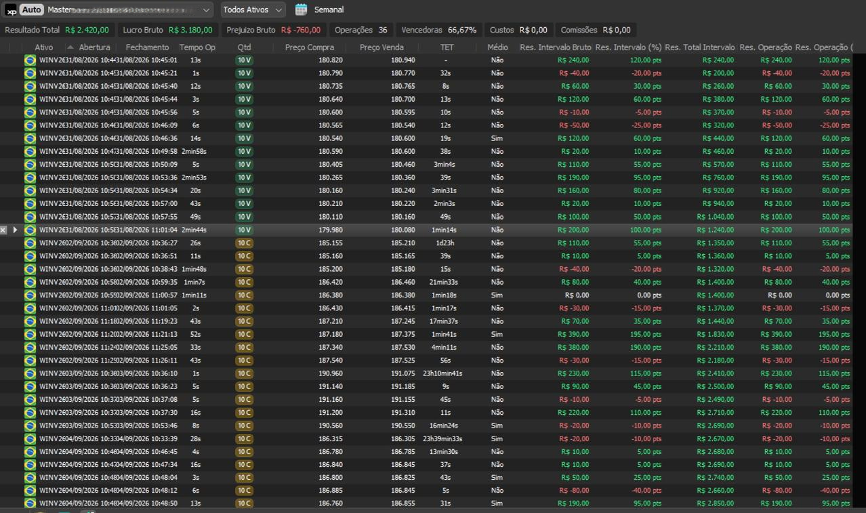
Task: Click the 10 C badge on row closing 10:59:35
Action: (244, 282)
